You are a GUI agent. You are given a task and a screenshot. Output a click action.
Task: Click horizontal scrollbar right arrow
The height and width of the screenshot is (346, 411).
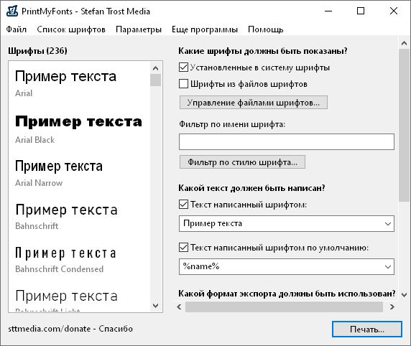[x=392, y=307]
